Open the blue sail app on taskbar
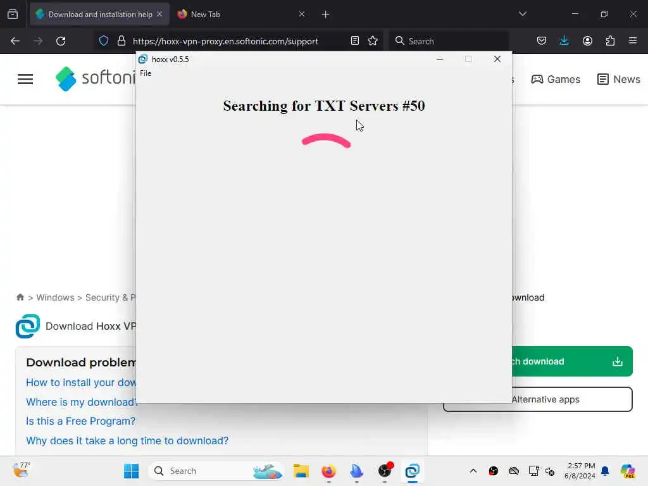The image size is (648, 486). point(356,471)
